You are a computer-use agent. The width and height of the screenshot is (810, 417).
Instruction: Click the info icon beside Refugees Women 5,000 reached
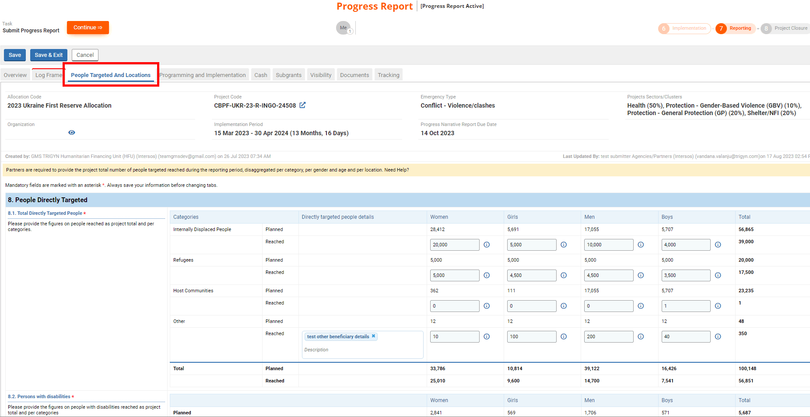tap(487, 275)
